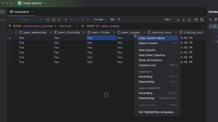Screen dimensions: 218x122
Task: Choose Descending under ORDER BY
Action: (157, 82)
